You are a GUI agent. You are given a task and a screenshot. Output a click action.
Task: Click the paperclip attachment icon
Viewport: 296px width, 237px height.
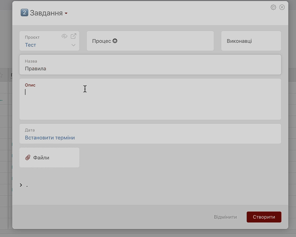point(28,158)
